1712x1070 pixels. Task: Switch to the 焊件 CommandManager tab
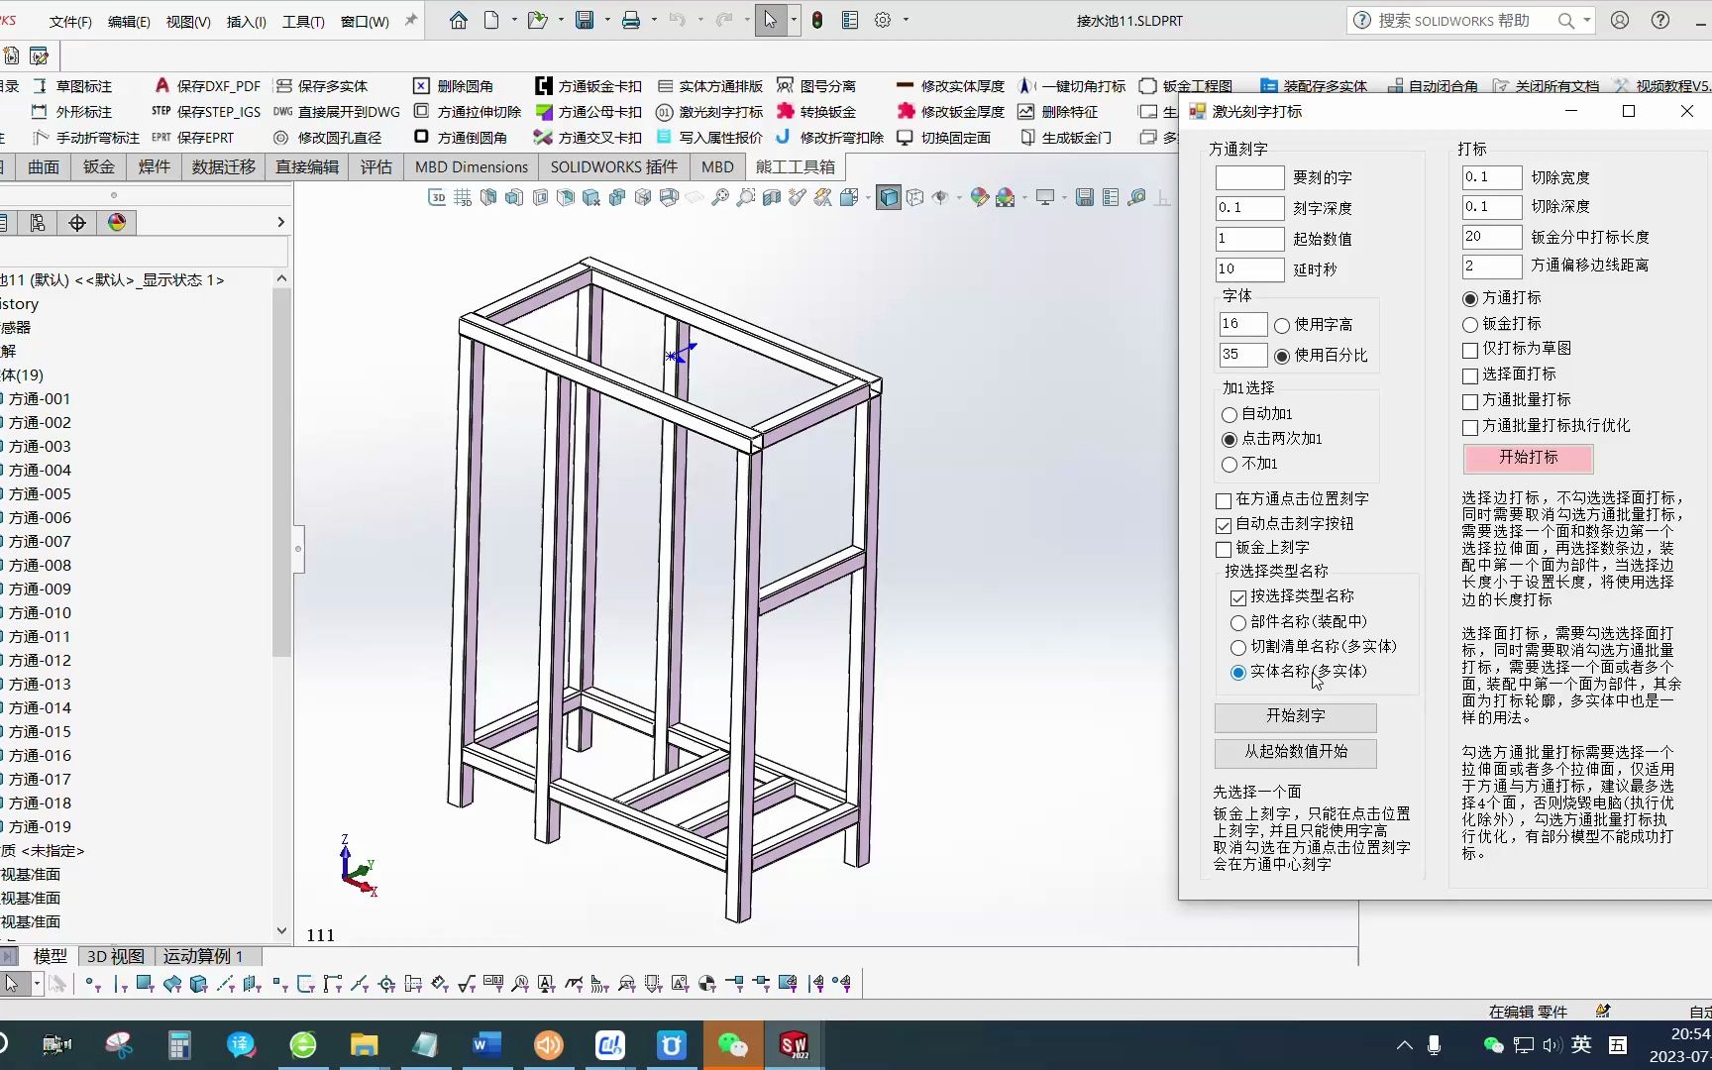point(154,166)
